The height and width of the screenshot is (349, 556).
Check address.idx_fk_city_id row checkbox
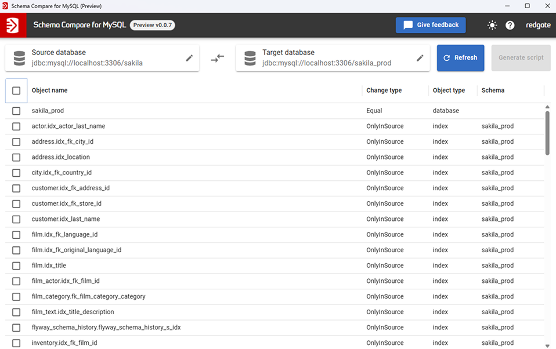(16, 142)
